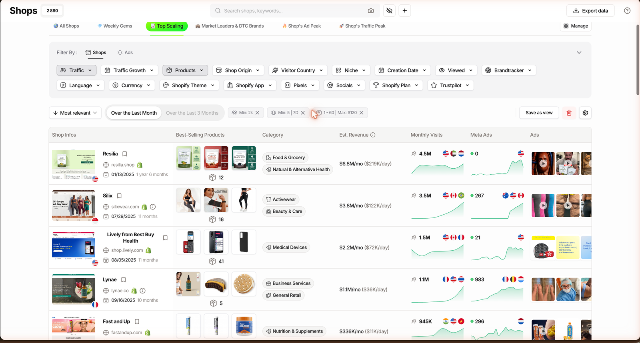Click the camera image-search icon
This screenshot has width=640, height=343.
(x=371, y=11)
